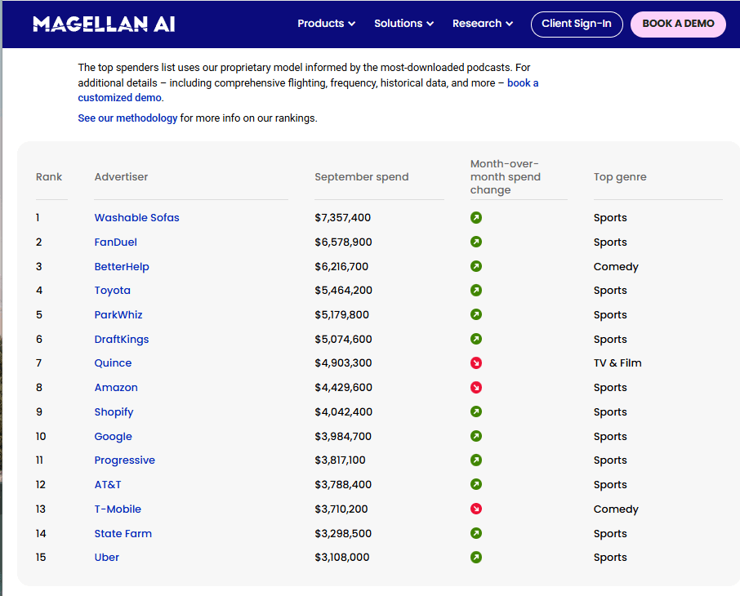
Task: Click green up arrow for Uber
Action: [476, 558]
